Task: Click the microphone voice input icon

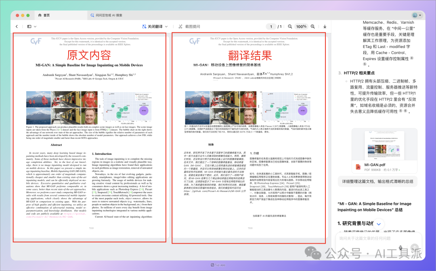Action: point(400,248)
